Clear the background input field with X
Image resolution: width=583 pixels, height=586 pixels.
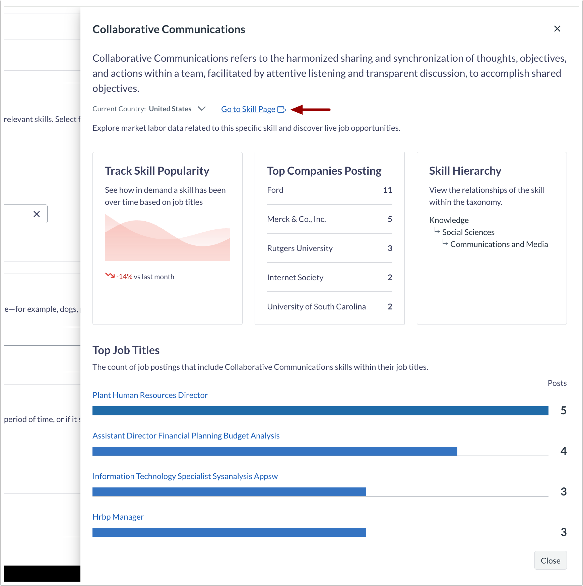37,214
